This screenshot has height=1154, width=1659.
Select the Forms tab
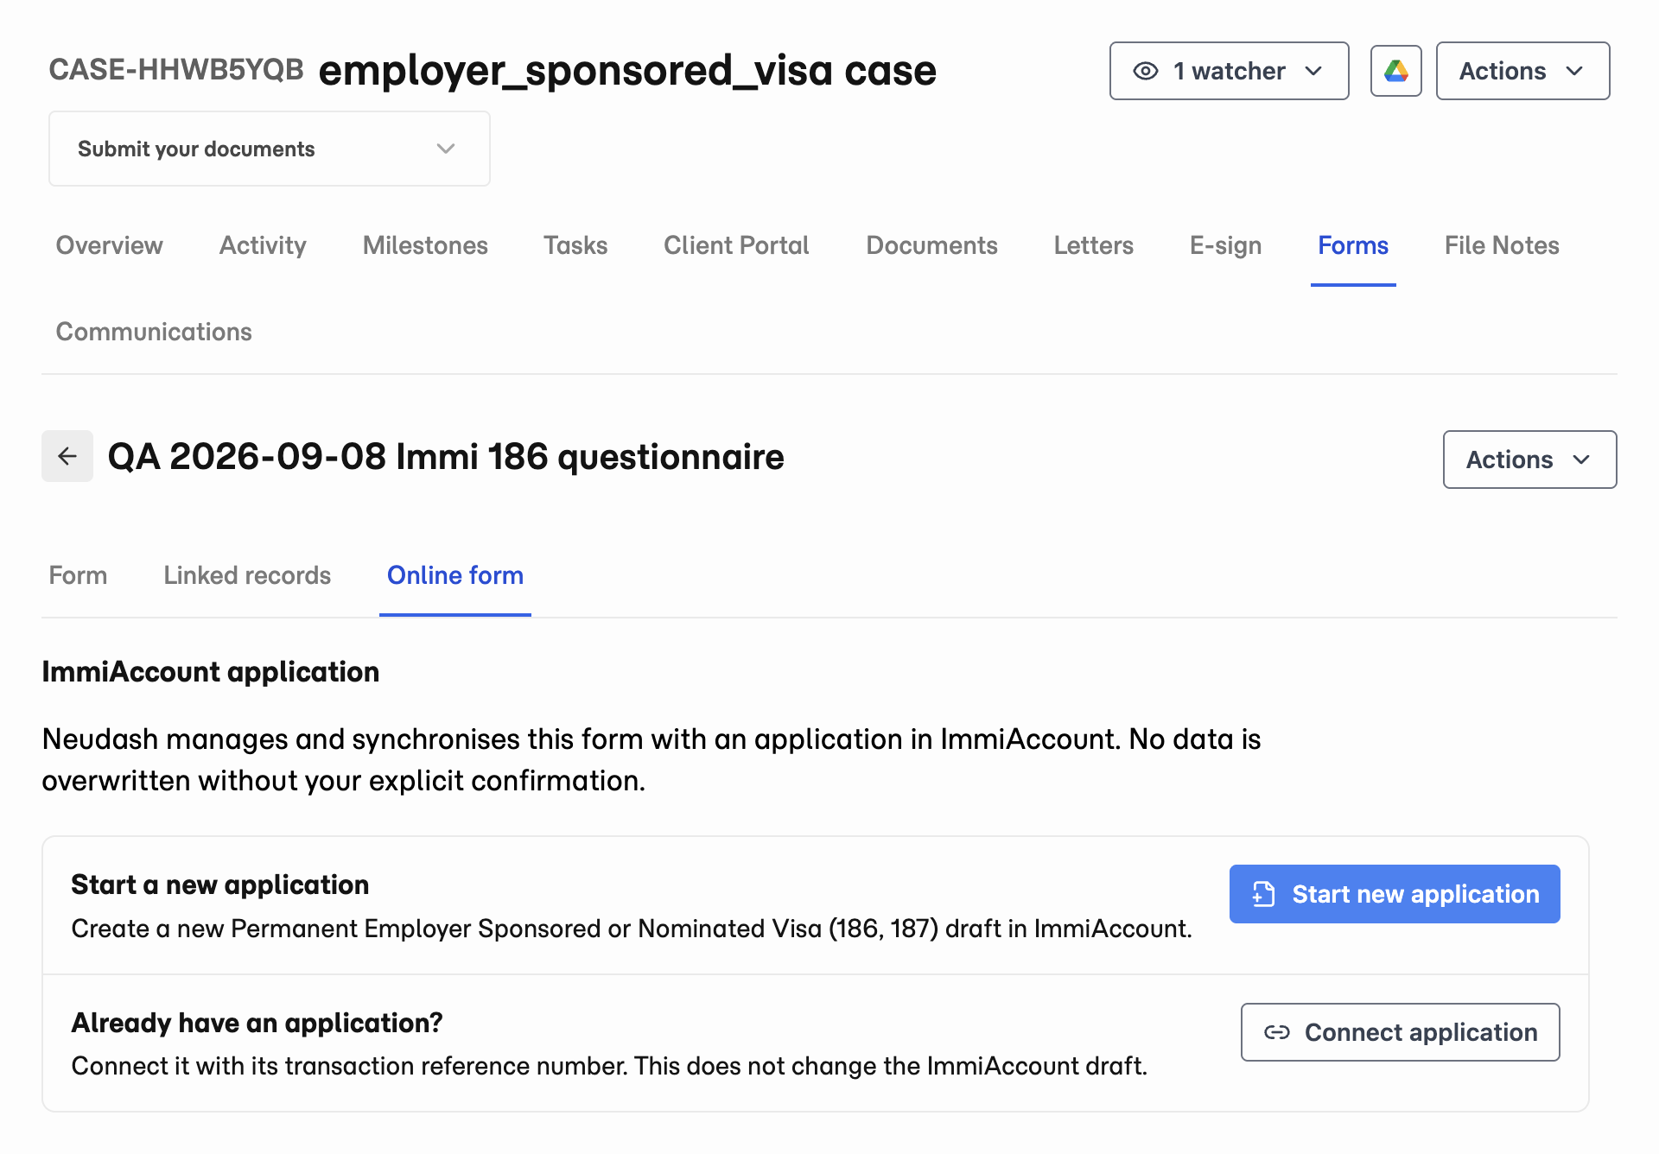(1353, 245)
